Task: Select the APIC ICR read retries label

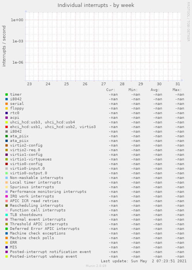Action: click(x=34, y=201)
